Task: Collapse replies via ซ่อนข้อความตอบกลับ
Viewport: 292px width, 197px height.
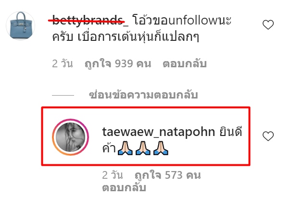Action: coord(143,95)
